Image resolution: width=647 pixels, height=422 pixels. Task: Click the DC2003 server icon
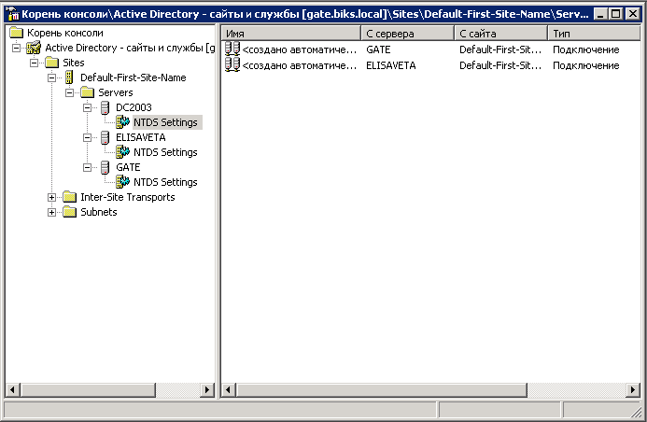(105, 107)
